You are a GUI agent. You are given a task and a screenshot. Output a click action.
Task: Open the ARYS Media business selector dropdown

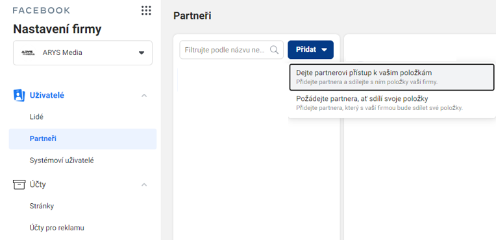[x=82, y=52]
